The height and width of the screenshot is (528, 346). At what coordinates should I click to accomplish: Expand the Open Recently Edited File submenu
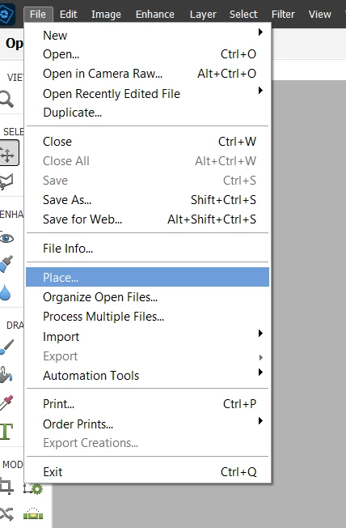(x=260, y=91)
